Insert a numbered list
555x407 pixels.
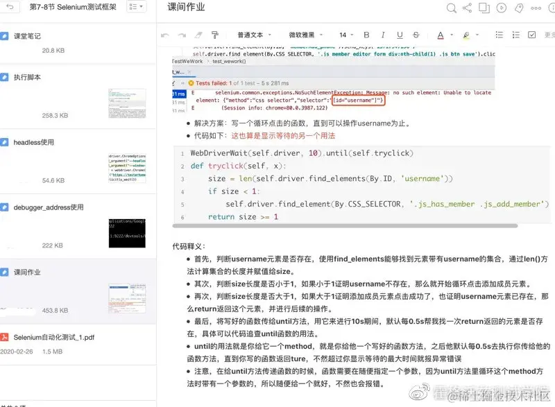click(515, 35)
